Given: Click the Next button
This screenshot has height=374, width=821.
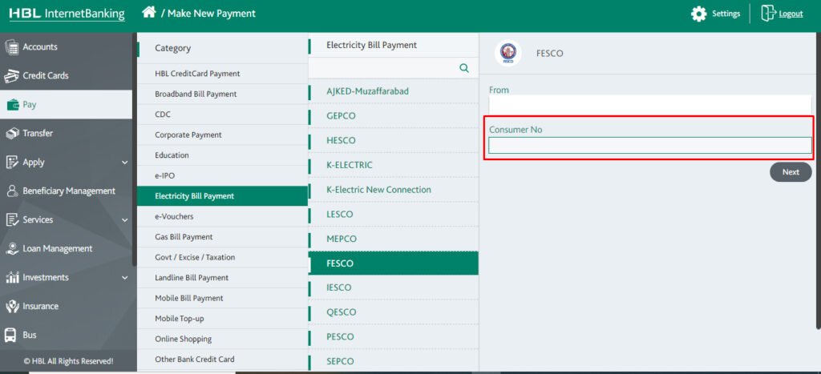Looking at the screenshot, I should pyautogui.click(x=791, y=172).
